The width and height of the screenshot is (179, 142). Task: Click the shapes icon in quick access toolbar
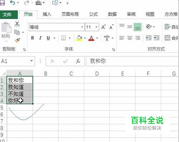55,3
